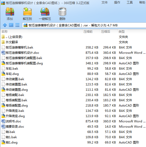Screen dimensions: 146x147
Task: Open the 帮助 menu
Action: tap(142, 3)
